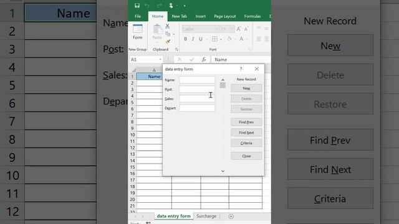The height and width of the screenshot is (224, 399).
Task: Click the New button in the dialog
Action: coord(246,88)
